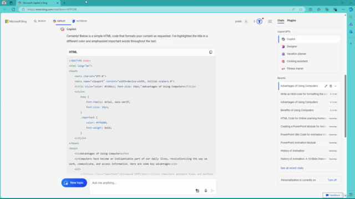The width and height of the screenshot is (355, 199).
Task: Open the HTML Code for Online Learning chat
Action: tap(310, 118)
